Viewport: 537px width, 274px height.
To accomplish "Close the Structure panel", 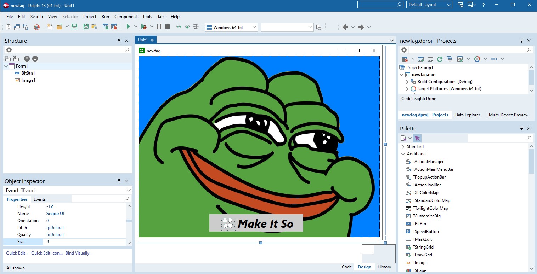I will (x=126, y=41).
